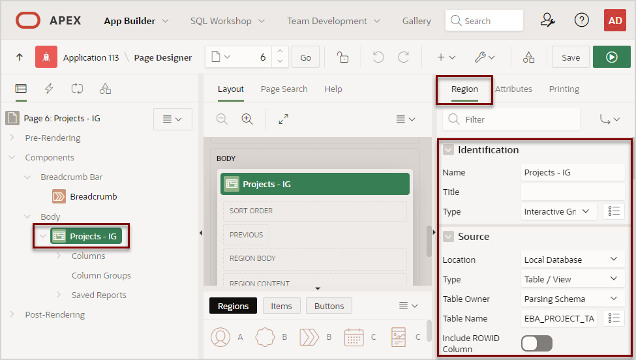Open the Team Development menu
The height and width of the screenshot is (360, 636).
pyautogui.click(x=334, y=21)
